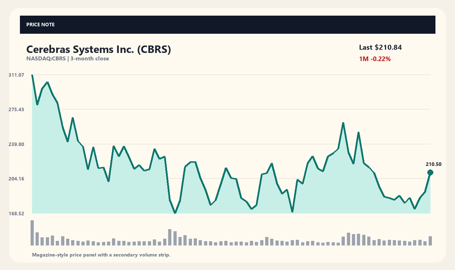Screen dimensions: 455x270
Task: Click the PRICE NOTE header label
Action: [x=41, y=25]
